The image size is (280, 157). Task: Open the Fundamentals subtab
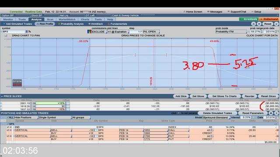click(117, 24)
